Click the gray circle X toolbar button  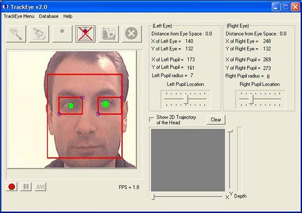tap(132, 34)
